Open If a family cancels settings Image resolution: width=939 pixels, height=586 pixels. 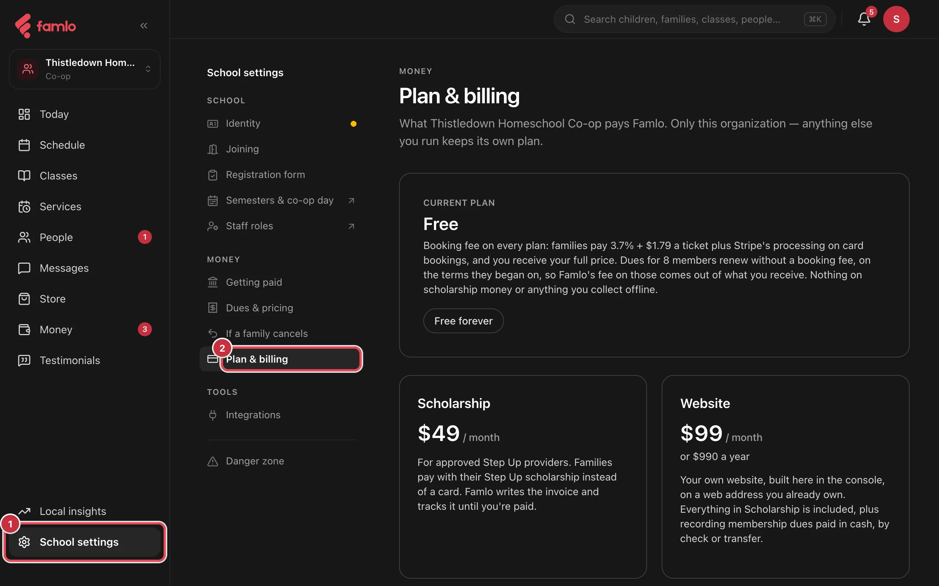pyautogui.click(x=282, y=333)
